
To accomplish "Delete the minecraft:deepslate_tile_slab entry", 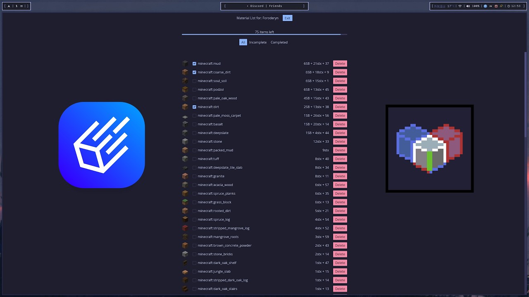I will tap(340, 167).
